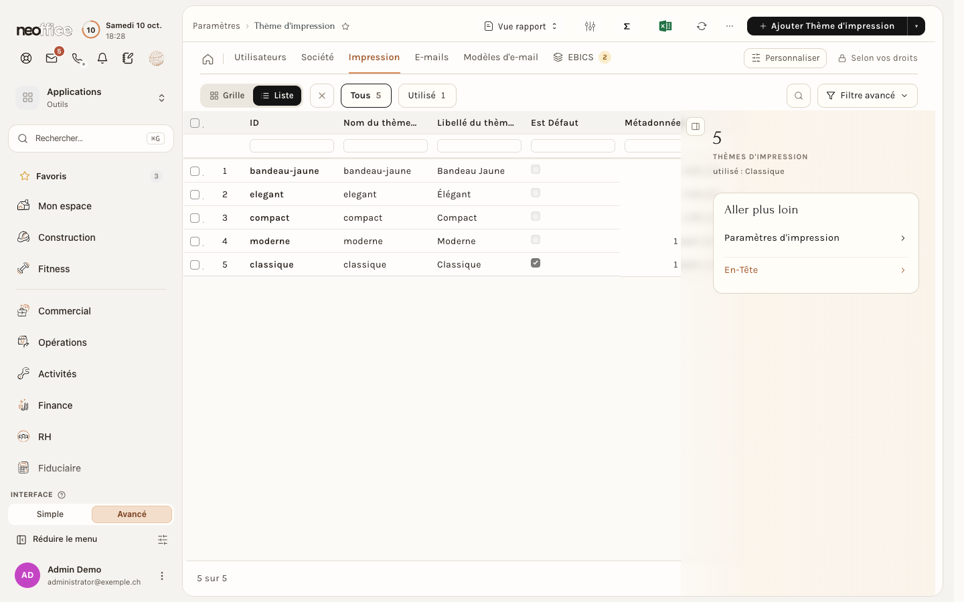964x602 pixels.
Task: Click Ajouter Thème d'impression button
Action: click(x=827, y=26)
